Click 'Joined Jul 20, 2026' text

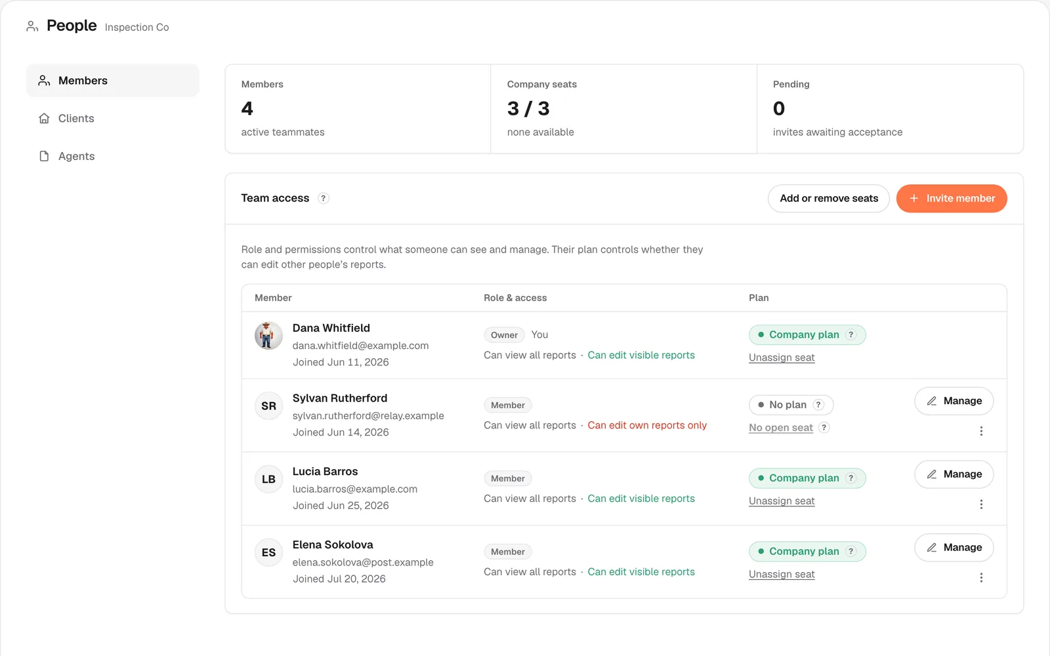point(339,579)
